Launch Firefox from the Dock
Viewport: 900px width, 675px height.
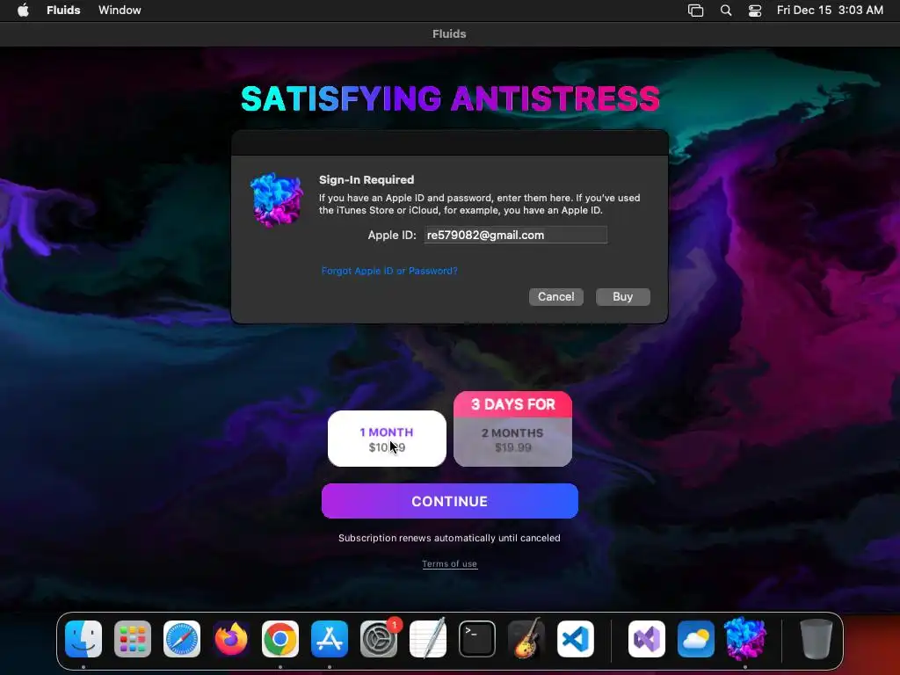point(231,638)
